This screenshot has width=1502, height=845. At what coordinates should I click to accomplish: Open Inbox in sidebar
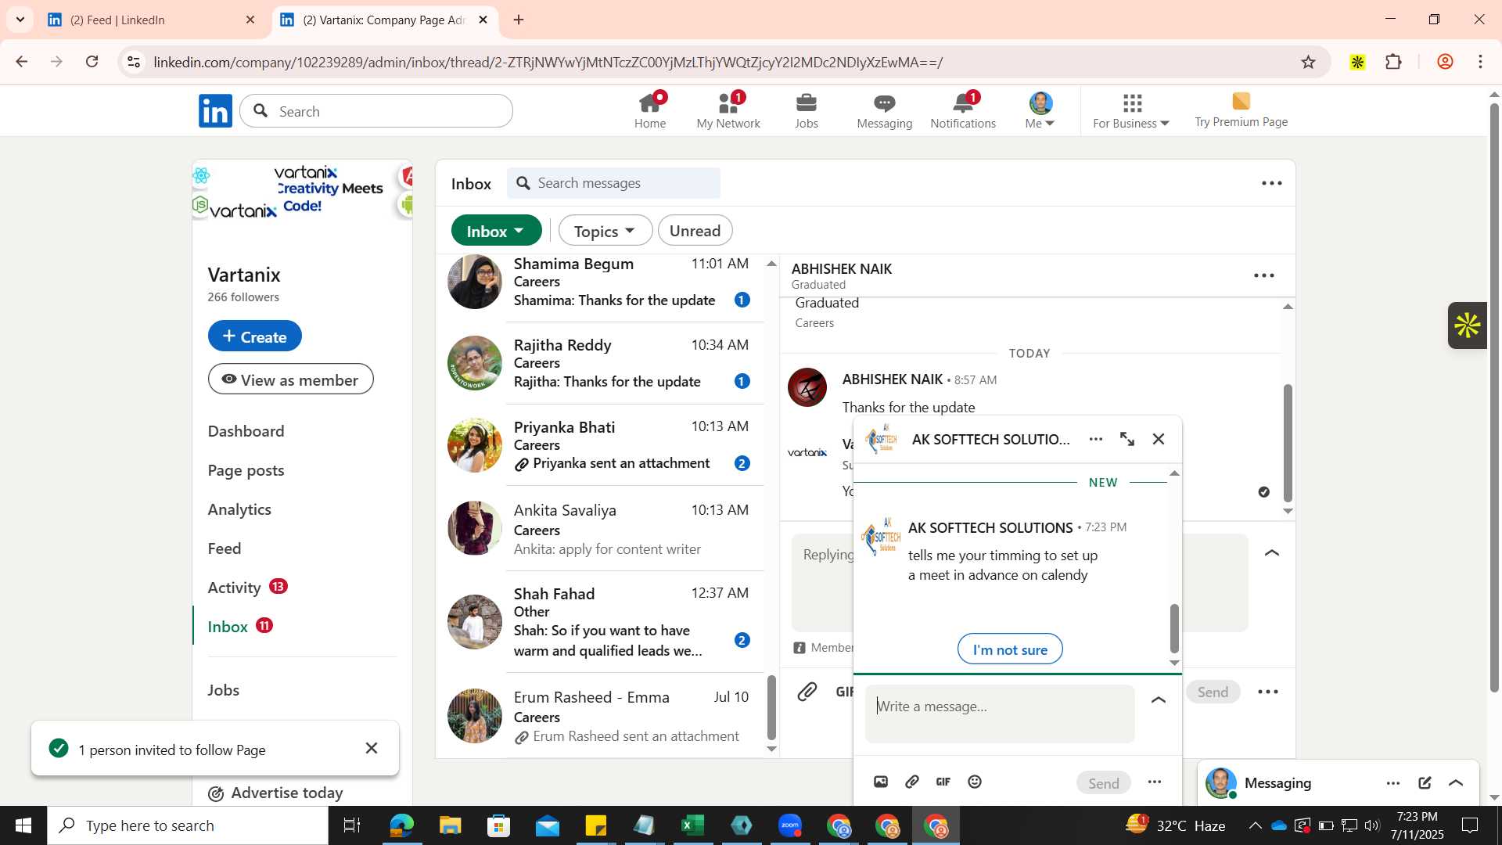[x=228, y=627]
